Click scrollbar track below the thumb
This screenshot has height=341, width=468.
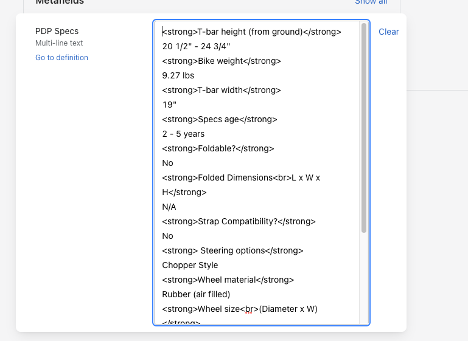(364, 280)
